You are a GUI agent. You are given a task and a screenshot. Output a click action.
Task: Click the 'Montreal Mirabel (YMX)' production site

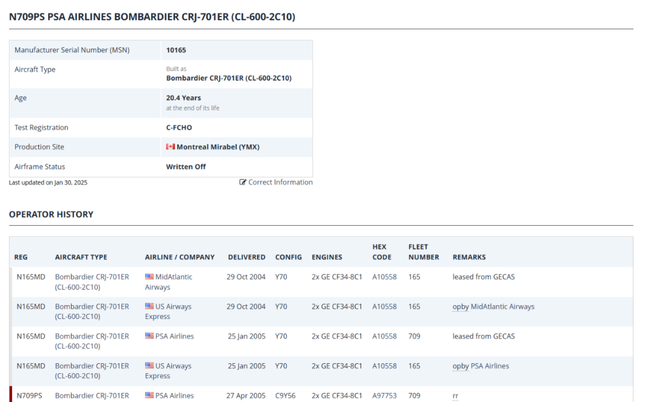click(218, 147)
